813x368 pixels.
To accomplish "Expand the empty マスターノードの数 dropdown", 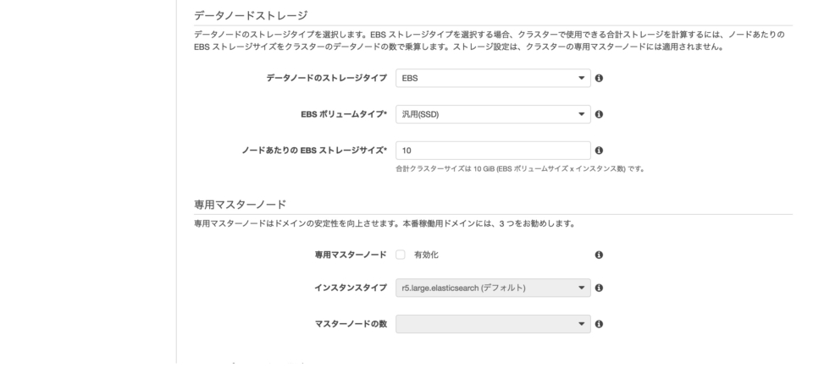I will coord(493,324).
